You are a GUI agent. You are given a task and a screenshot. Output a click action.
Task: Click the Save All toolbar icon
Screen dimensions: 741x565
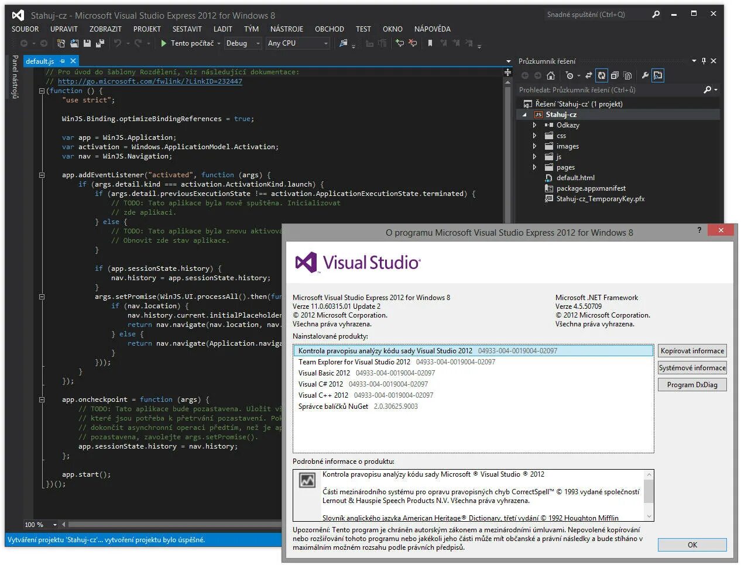100,43
